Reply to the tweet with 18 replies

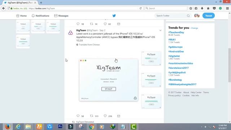click(78, 24)
